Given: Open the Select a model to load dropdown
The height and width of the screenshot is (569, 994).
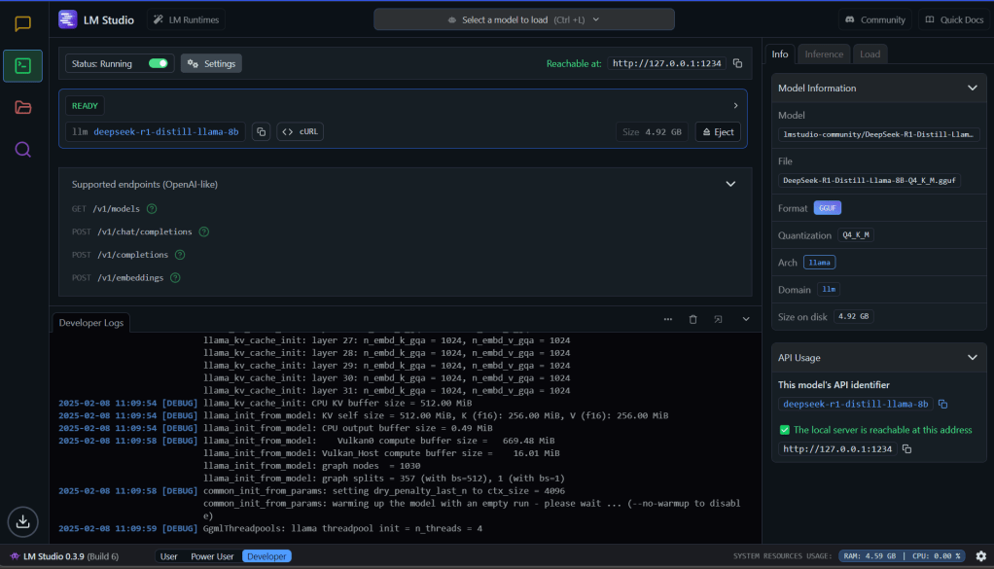Looking at the screenshot, I should 523,19.
